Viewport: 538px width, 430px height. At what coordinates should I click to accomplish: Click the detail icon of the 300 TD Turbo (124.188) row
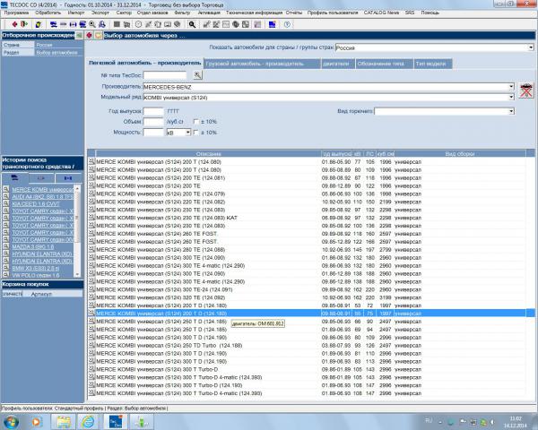[91, 345]
